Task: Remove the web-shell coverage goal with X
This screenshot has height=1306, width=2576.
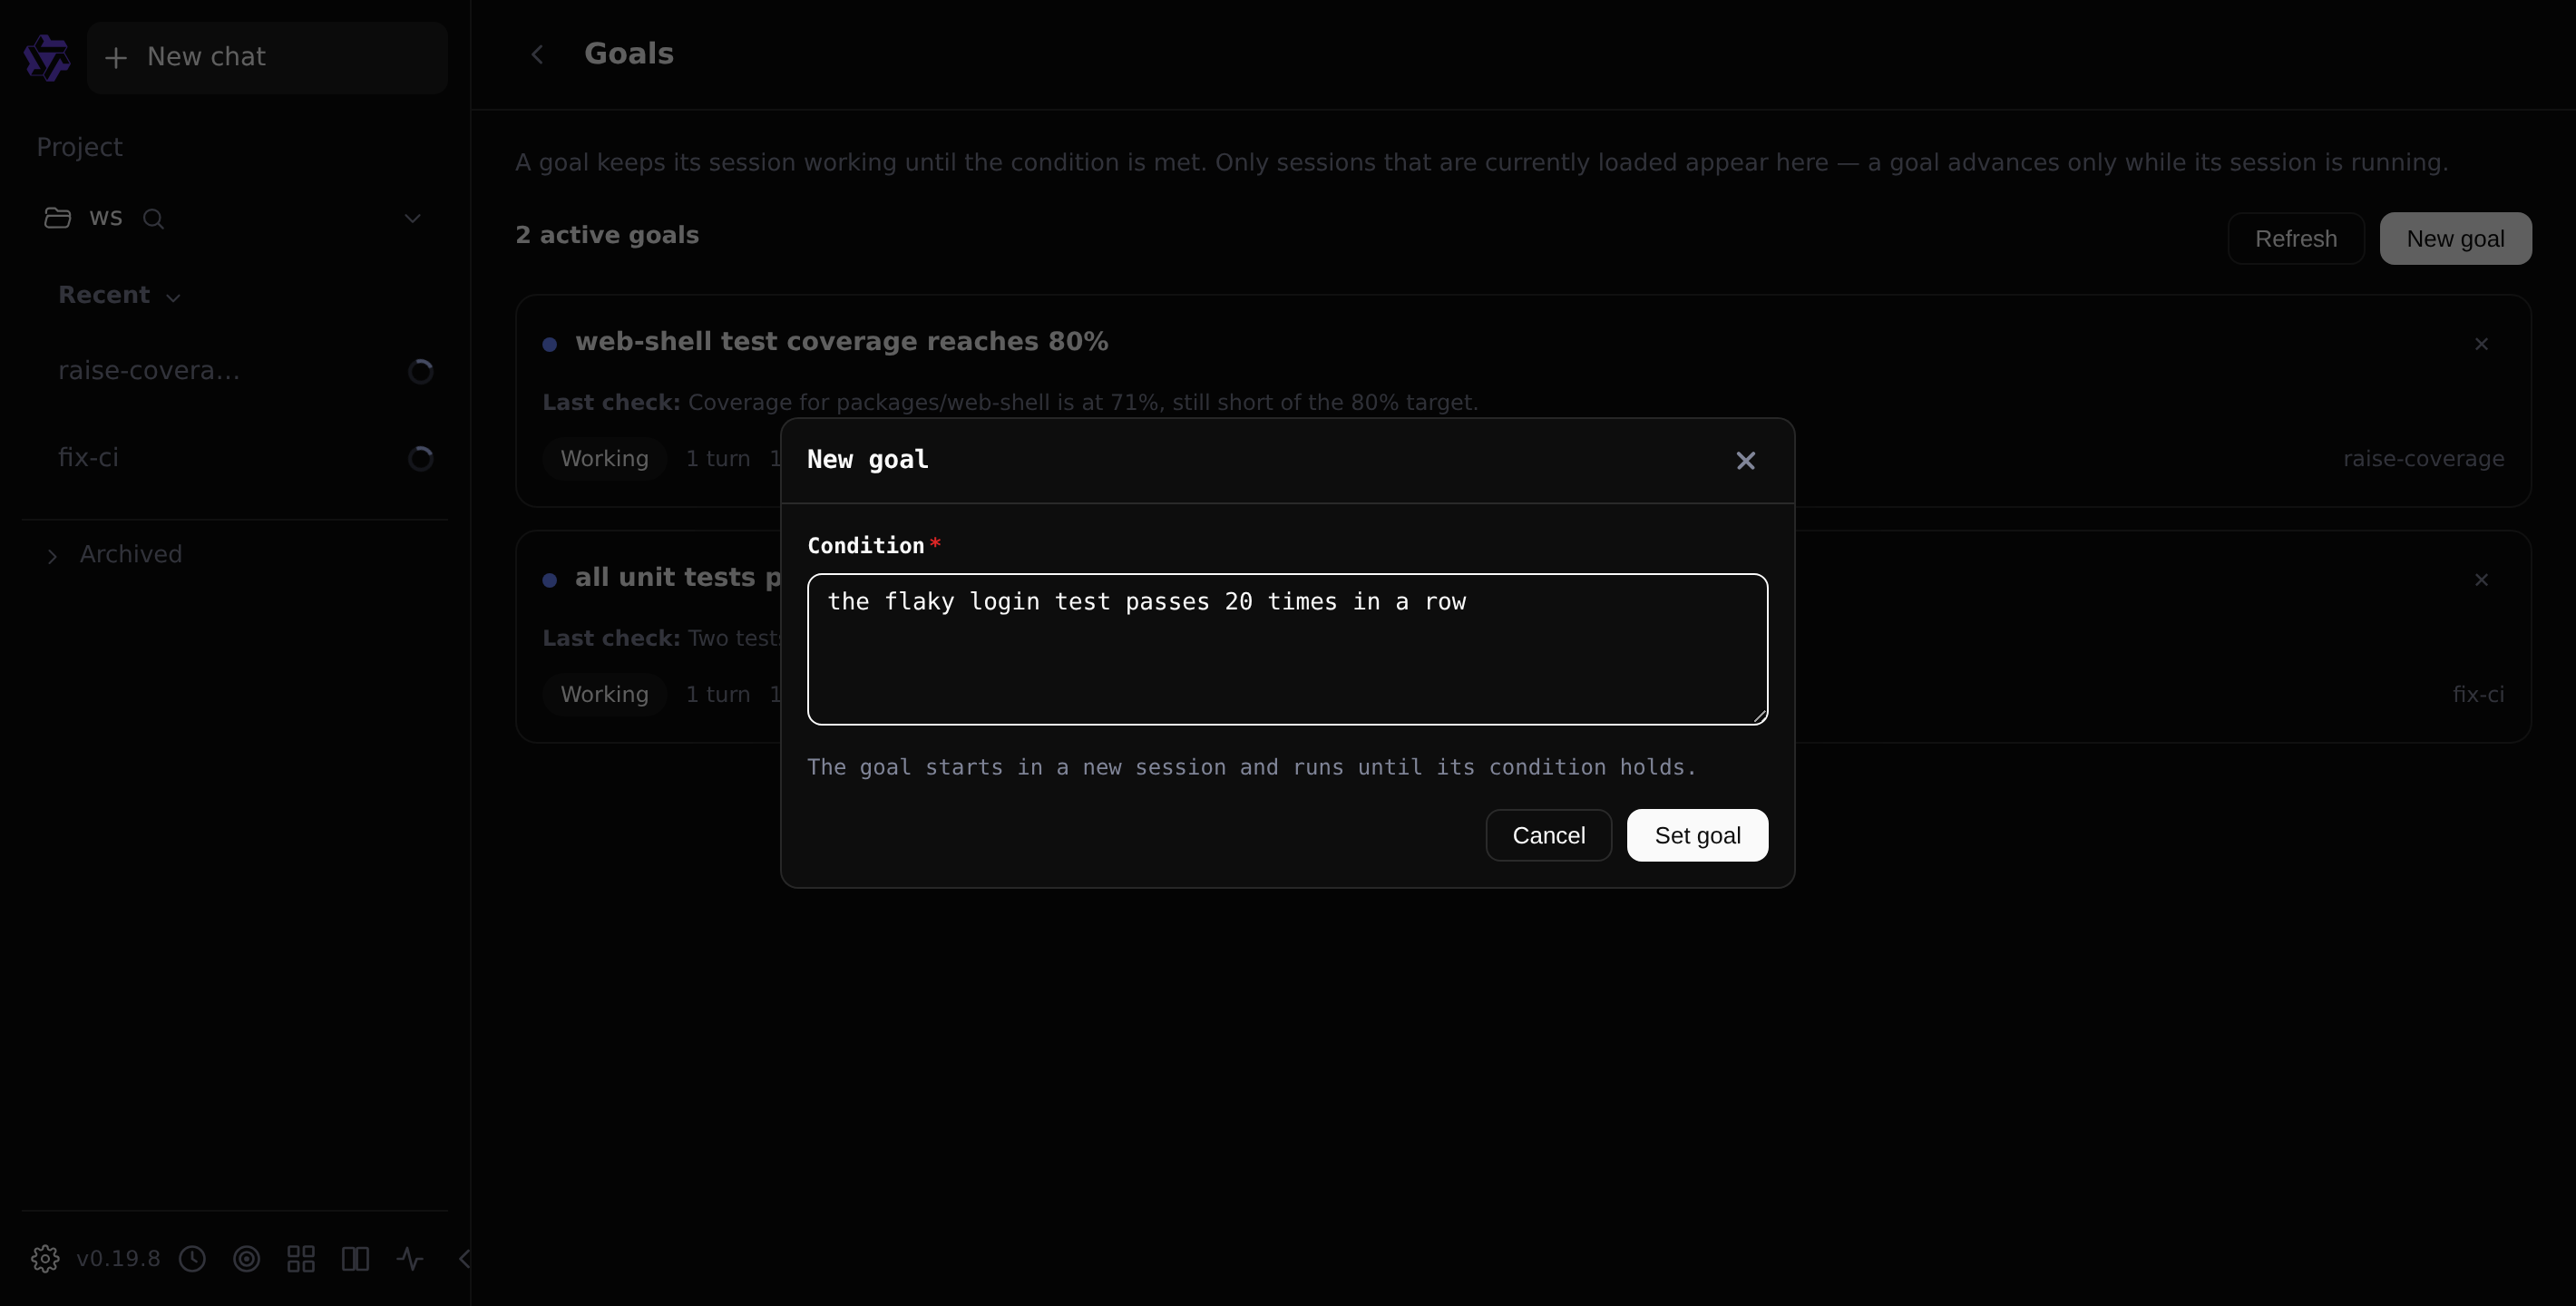Action: click(x=2481, y=344)
